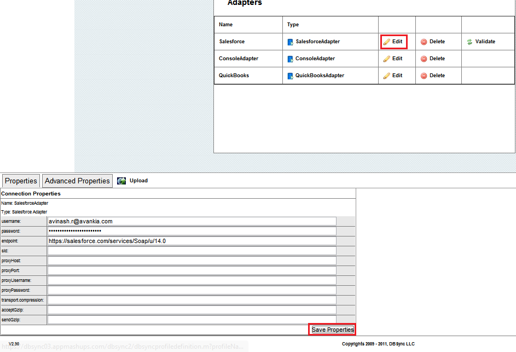The height and width of the screenshot is (352, 516).
Task: Click into the password field
Action: point(192,231)
